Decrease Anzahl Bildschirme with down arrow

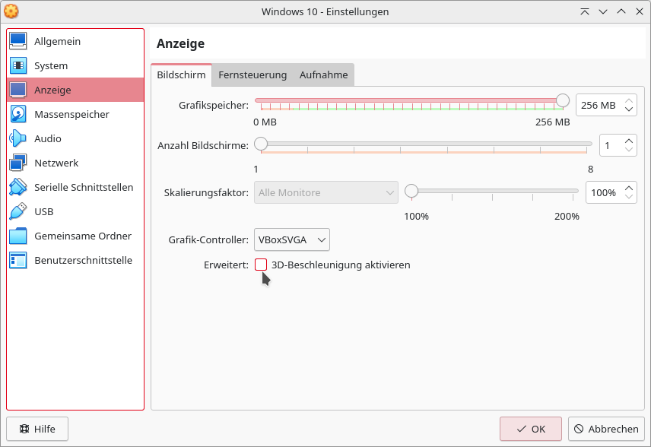coord(629,150)
